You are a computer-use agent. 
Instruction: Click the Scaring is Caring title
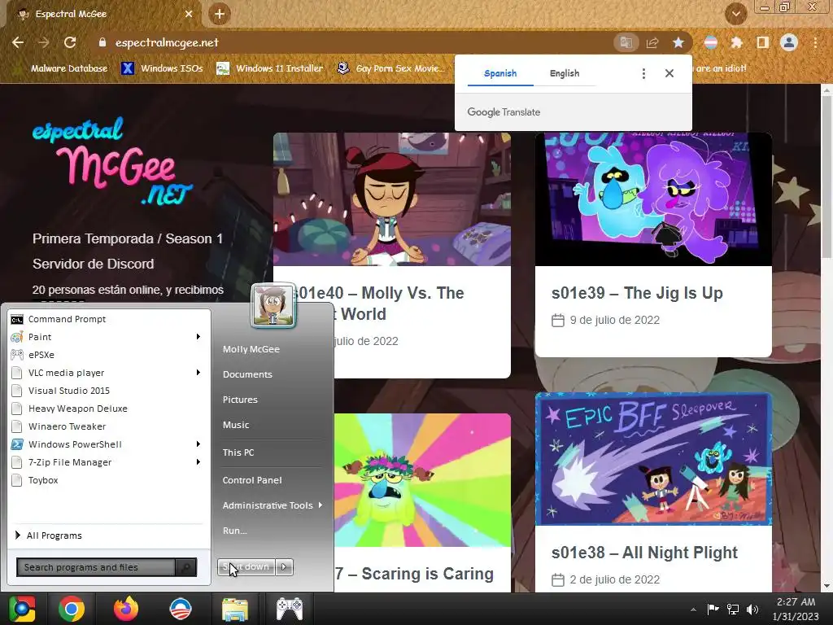coord(414,574)
